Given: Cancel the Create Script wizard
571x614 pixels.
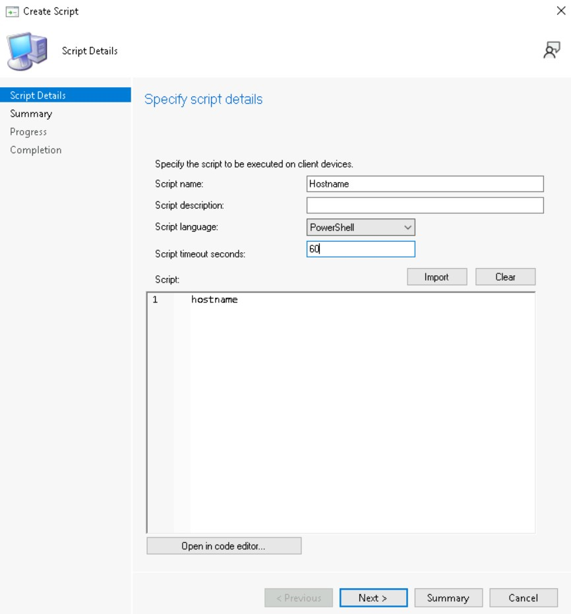Looking at the screenshot, I should click(x=524, y=598).
